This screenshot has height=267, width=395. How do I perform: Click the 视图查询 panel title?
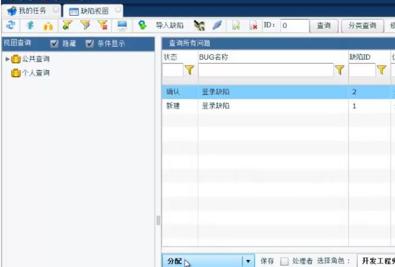click(x=17, y=42)
